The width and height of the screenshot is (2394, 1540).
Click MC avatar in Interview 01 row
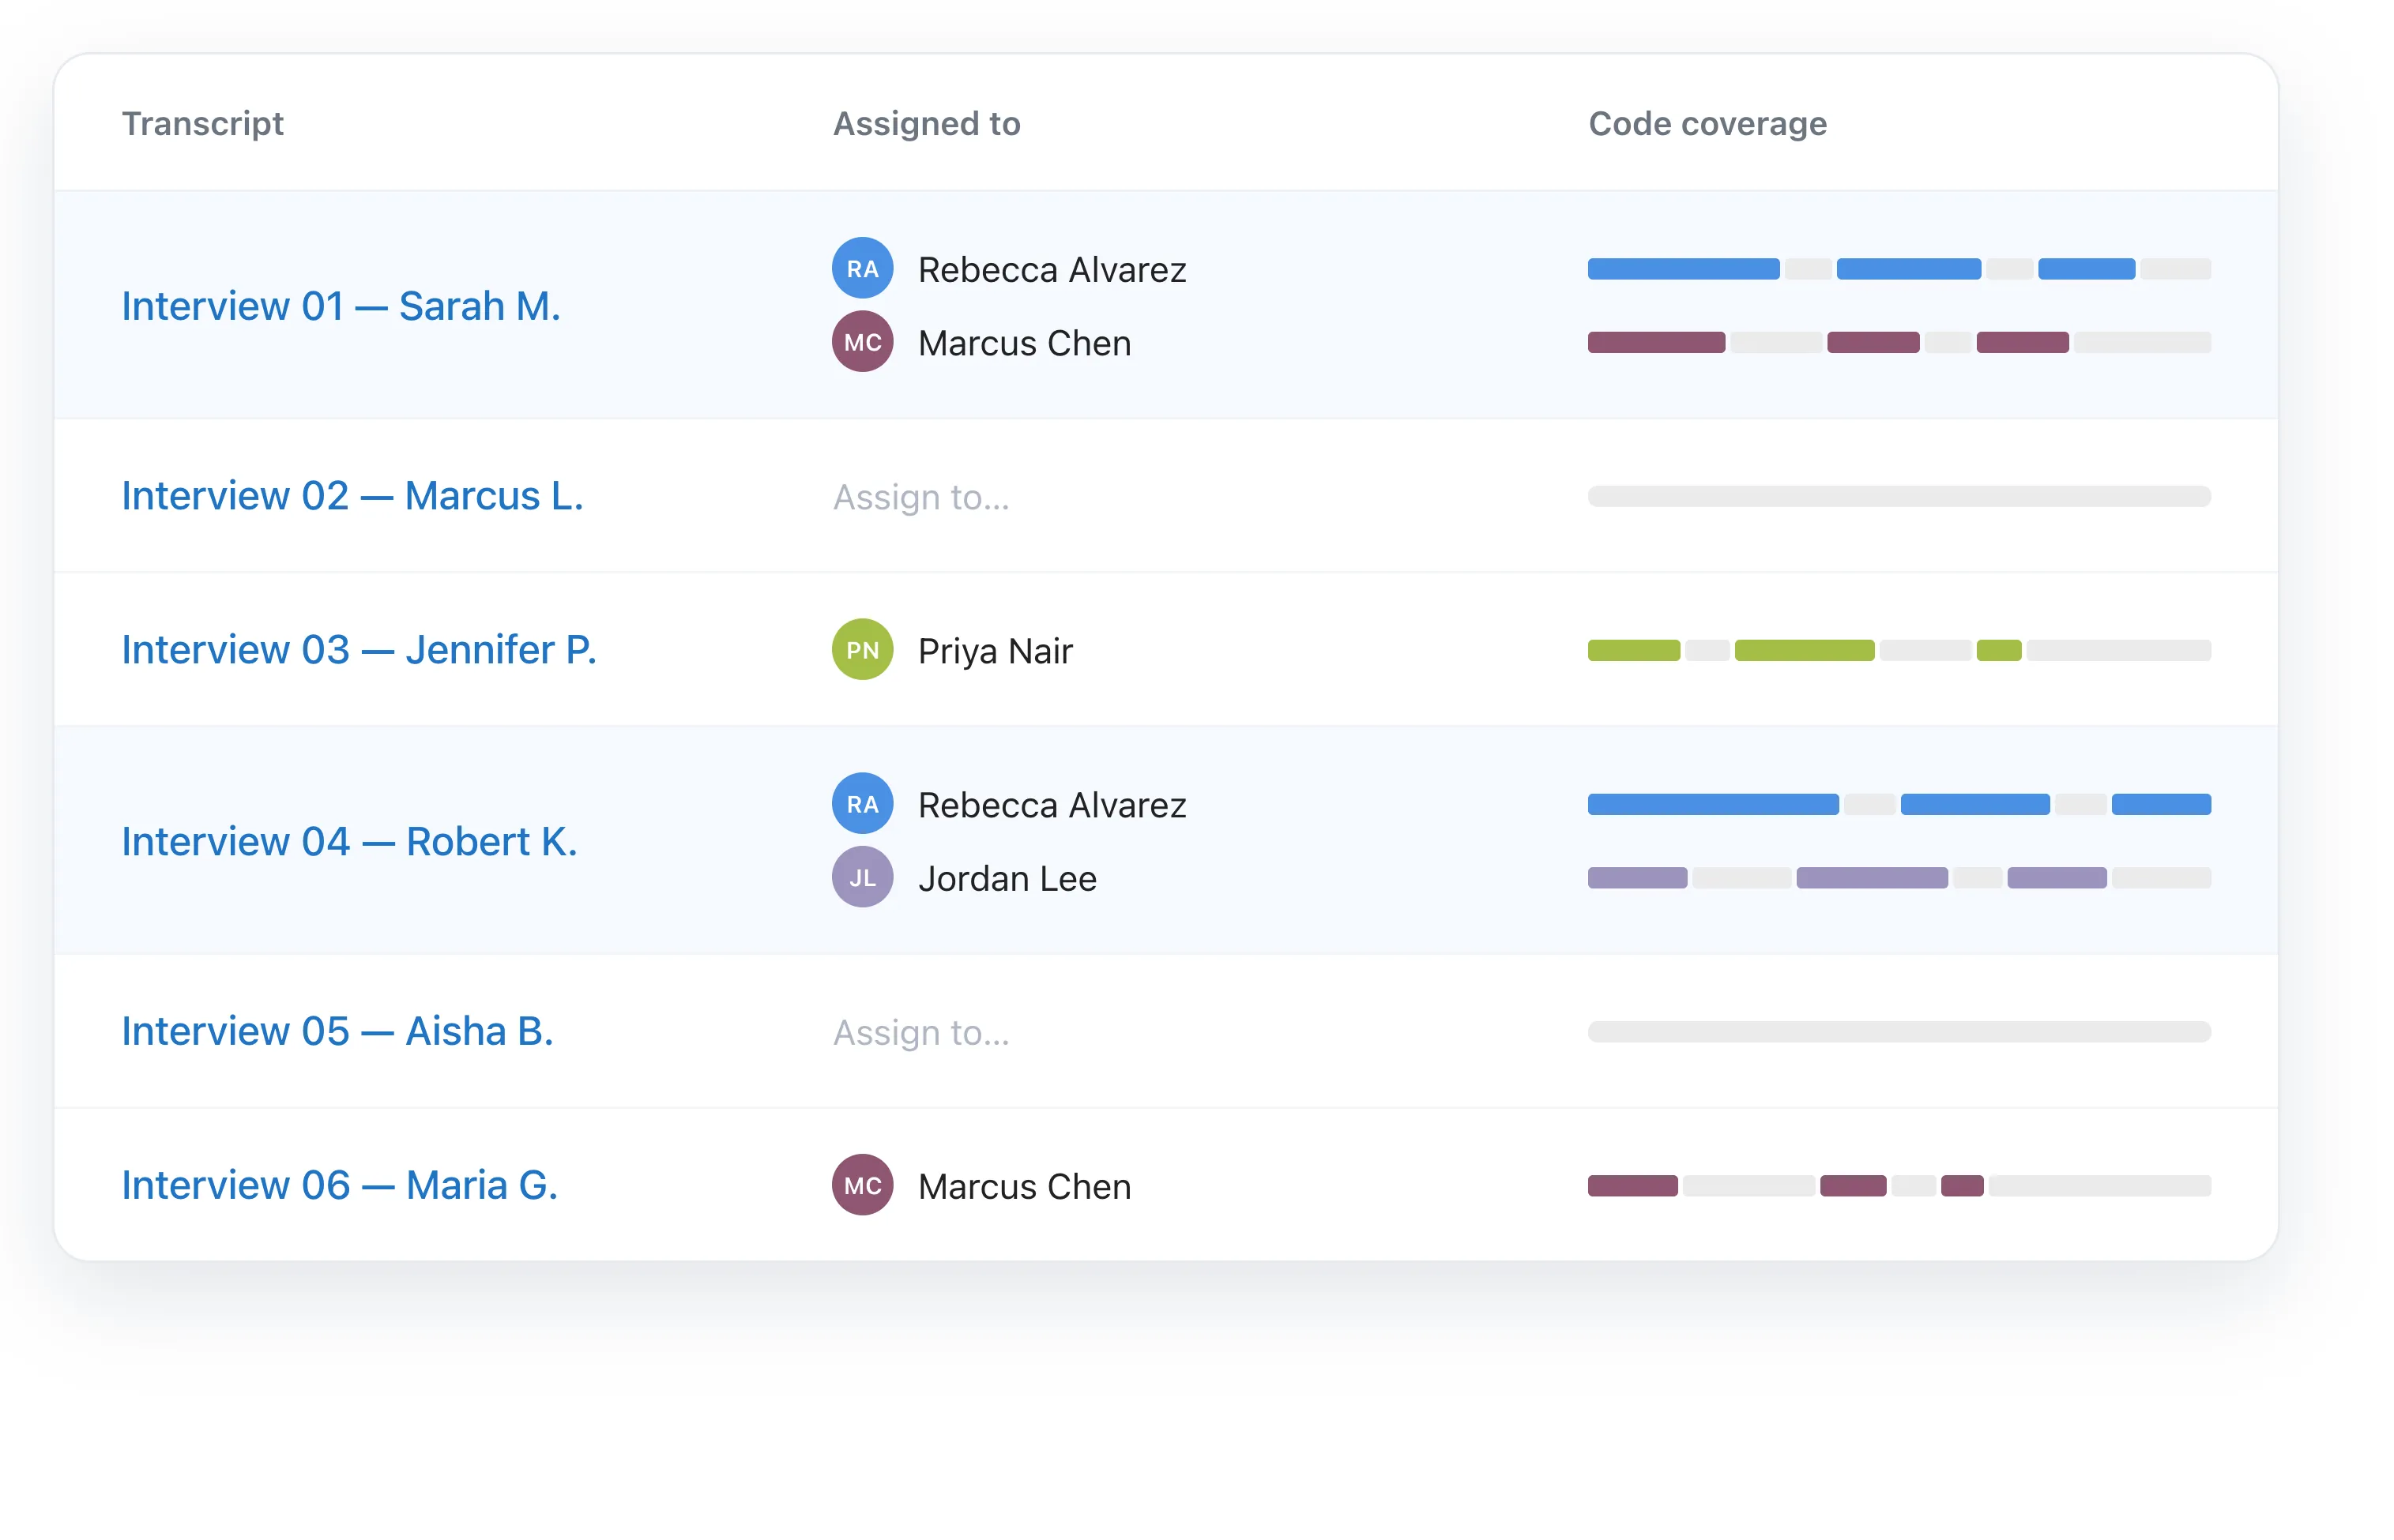pyautogui.click(x=862, y=342)
